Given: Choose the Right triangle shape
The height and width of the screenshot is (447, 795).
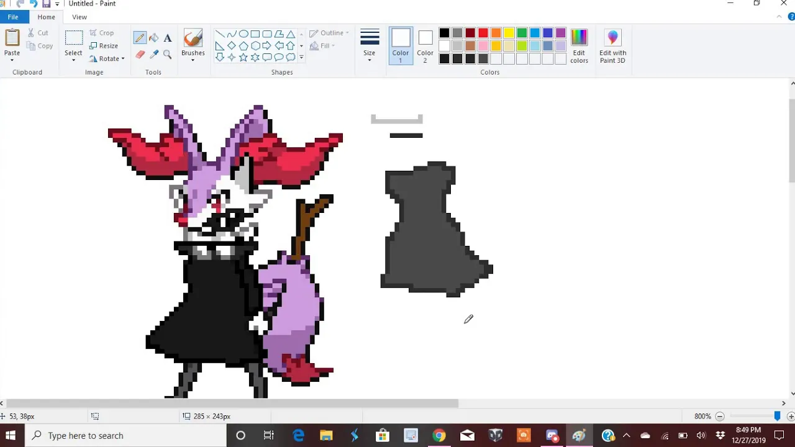Looking at the screenshot, I should pyautogui.click(x=220, y=46).
